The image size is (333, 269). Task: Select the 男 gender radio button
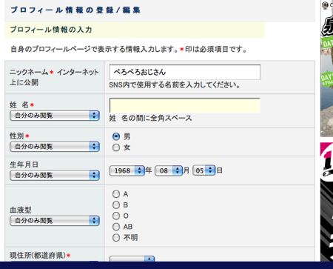[116, 136]
